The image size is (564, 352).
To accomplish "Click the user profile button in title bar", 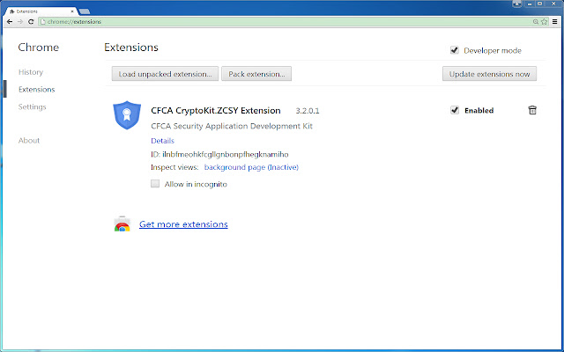I will (x=517, y=4).
